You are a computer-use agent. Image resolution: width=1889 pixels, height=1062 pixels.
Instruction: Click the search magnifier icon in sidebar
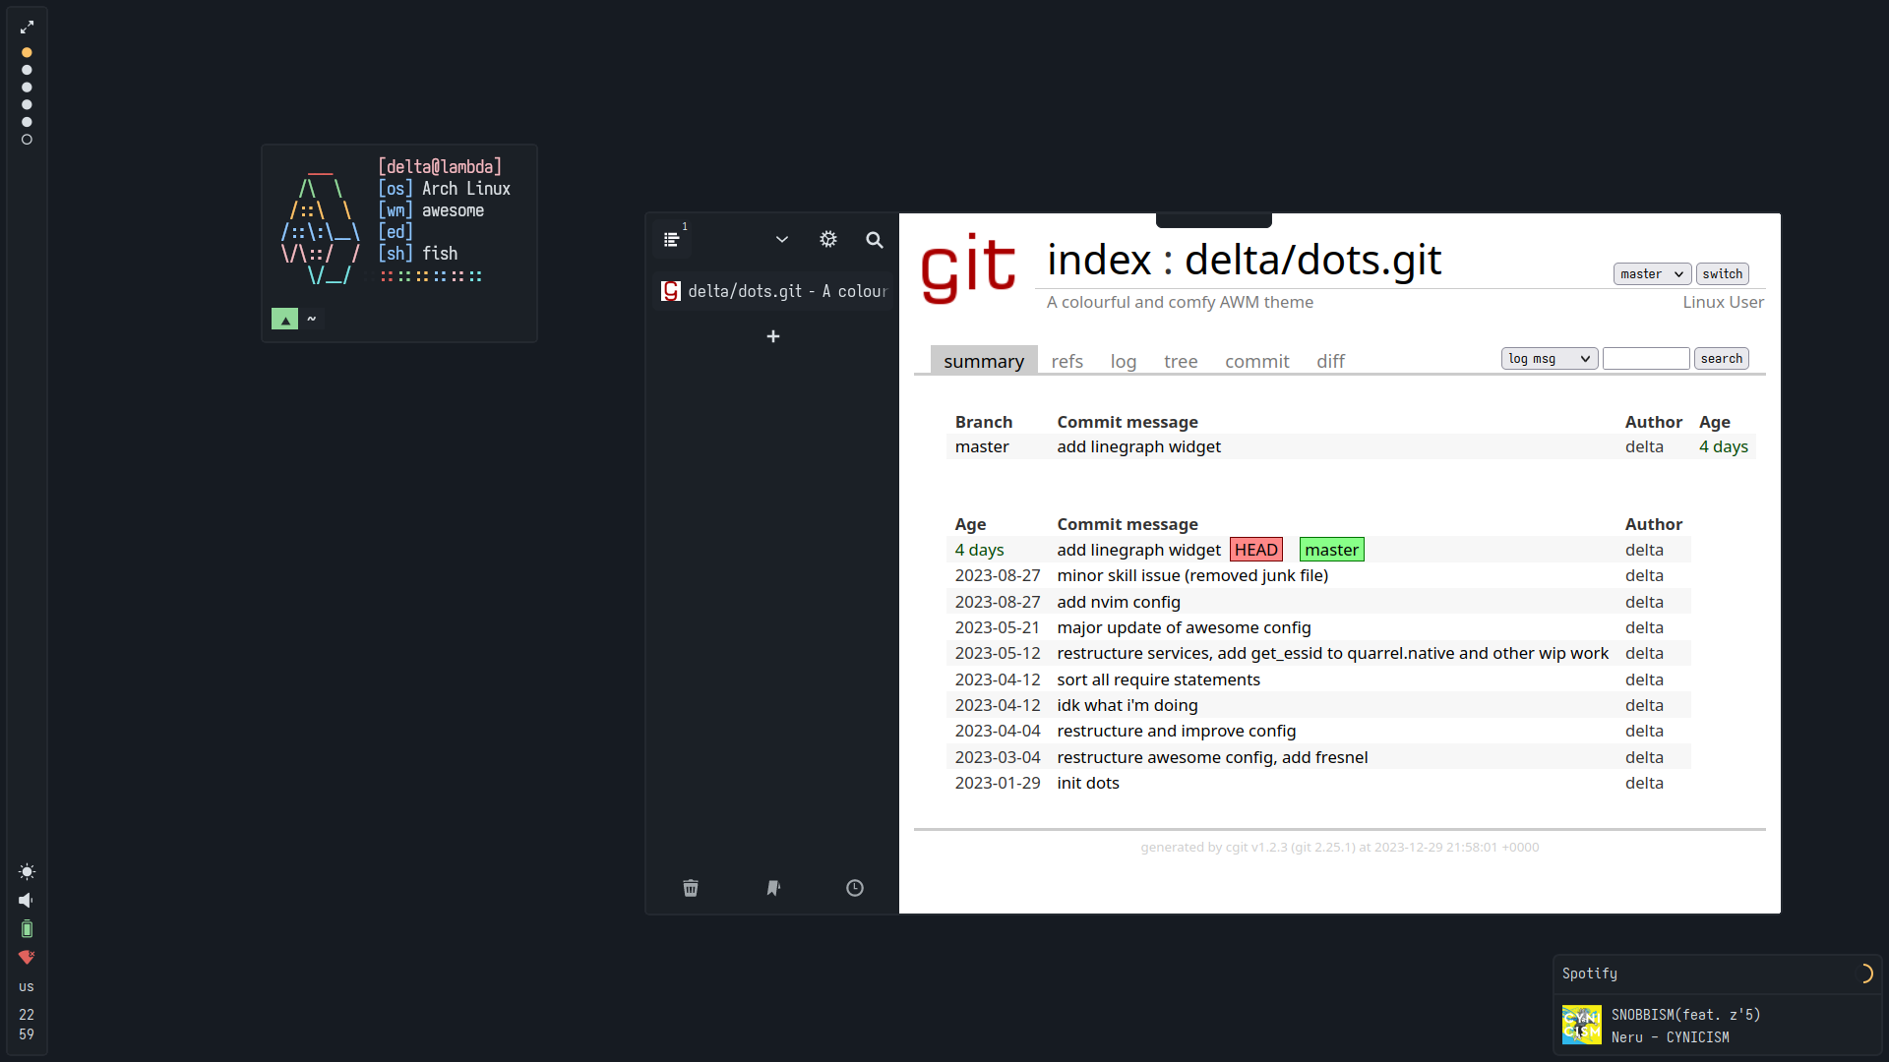(x=874, y=240)
